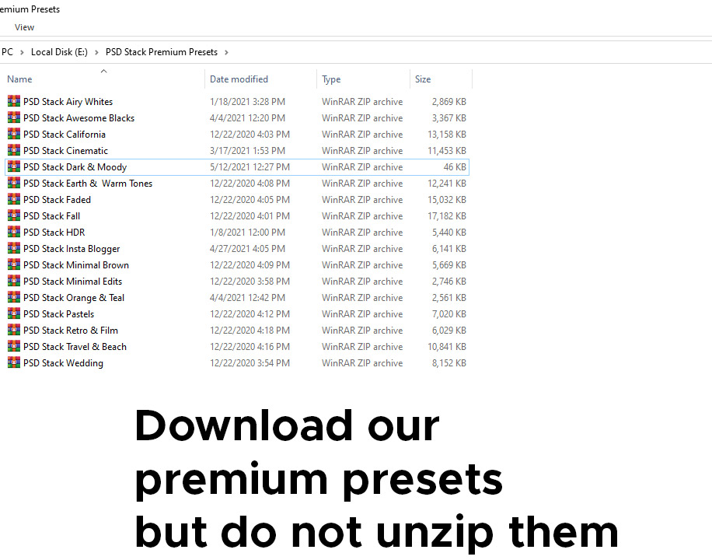This screenshot has height=560, width=712.
Task: Select file name PSD Stack Earth & Warm Tones
Action: click(88, 184)
